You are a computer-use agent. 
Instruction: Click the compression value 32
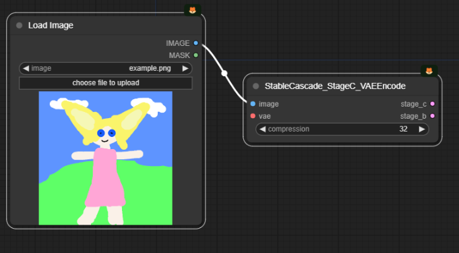[403, 130]
